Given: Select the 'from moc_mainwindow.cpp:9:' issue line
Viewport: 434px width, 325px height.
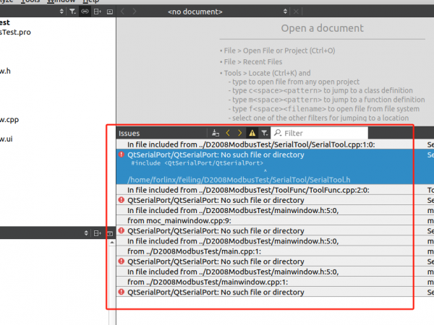Looking at the screenshot, I should (179, 220).
